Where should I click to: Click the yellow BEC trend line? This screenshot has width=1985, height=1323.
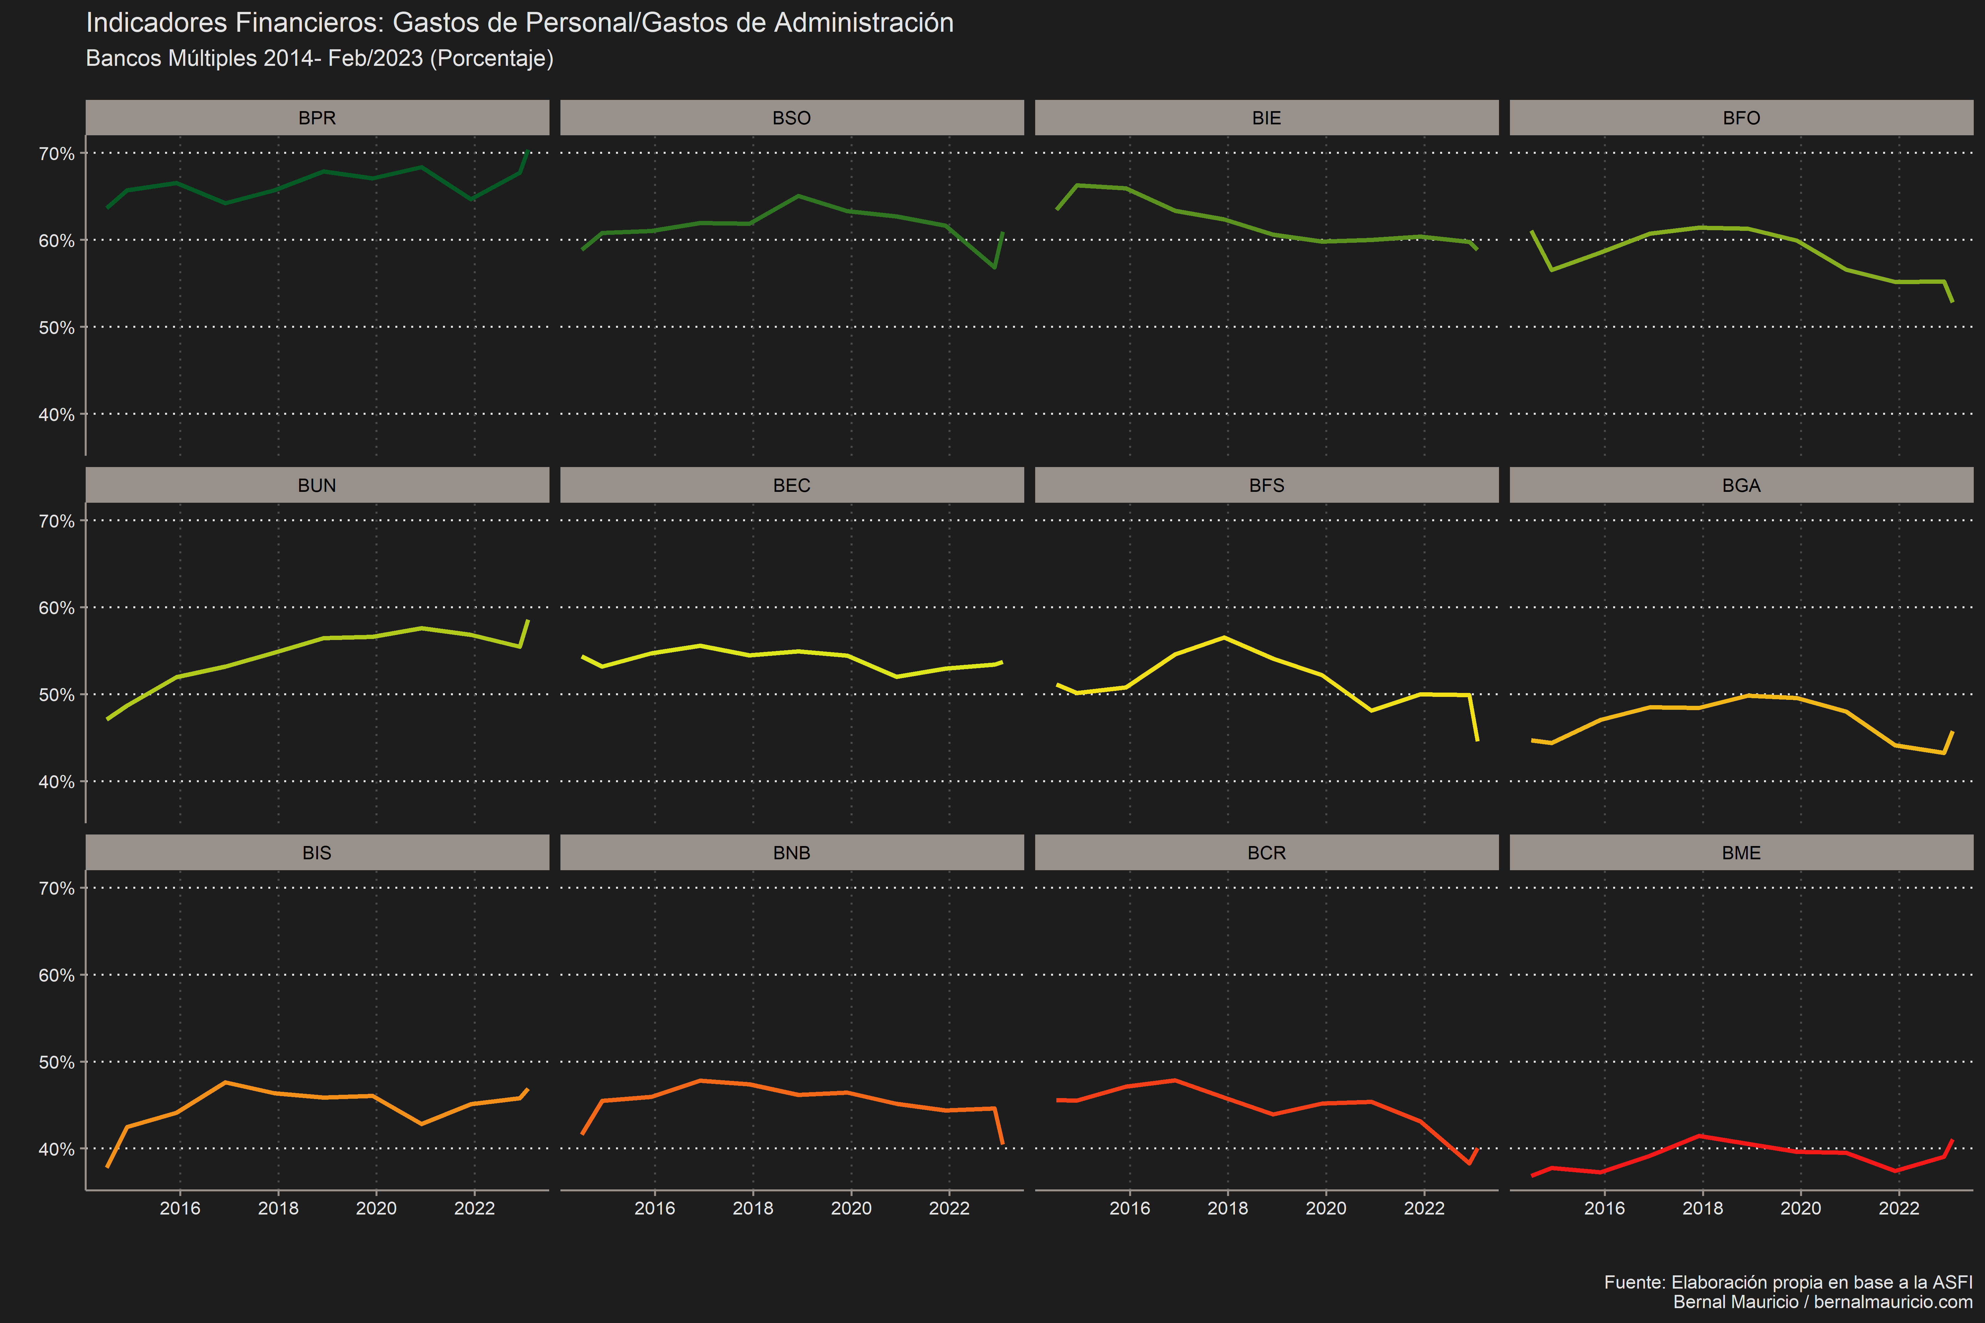798,651
